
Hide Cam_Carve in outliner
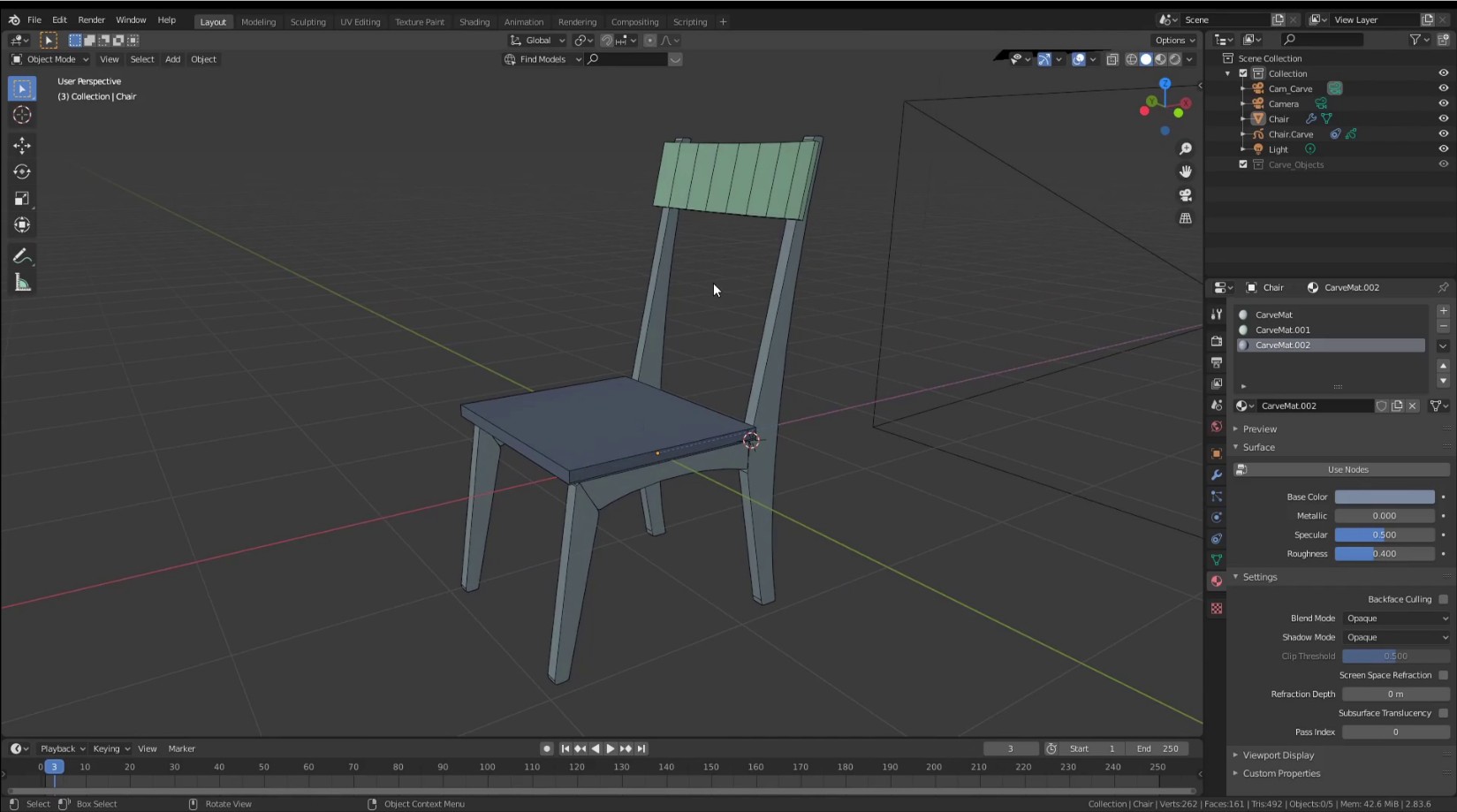click(x=1443, y=88)
